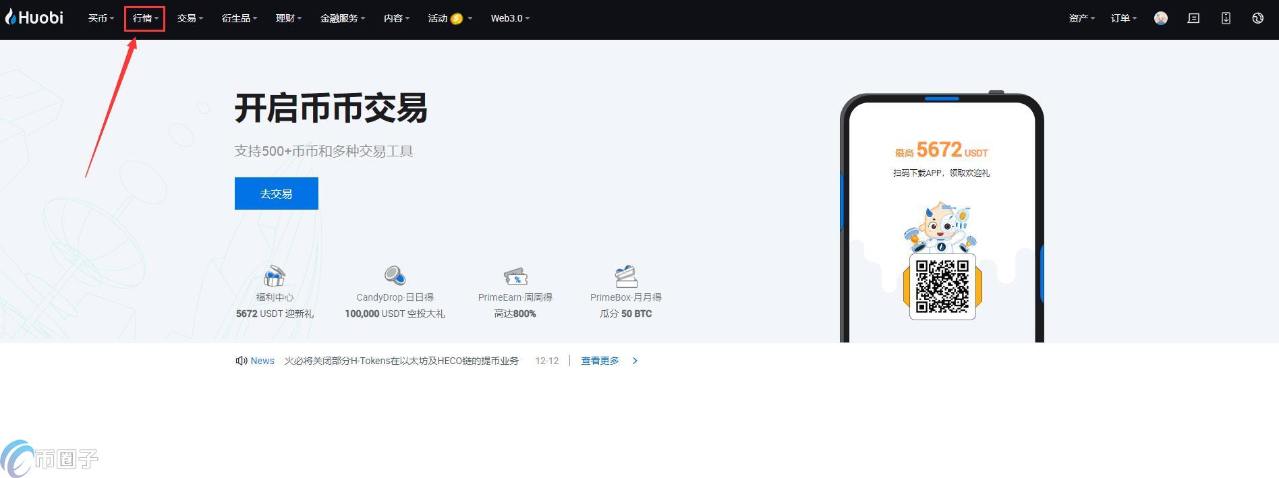Expand the 交易 trade menu
Image resolution: width=1279 pixels, height=478 pixels.
(x=190, y=18)
